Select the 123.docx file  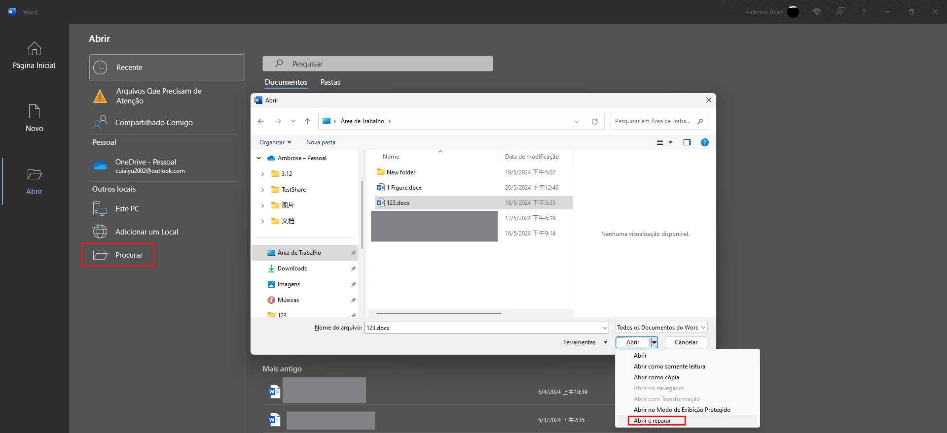click(x=473, y=203)
